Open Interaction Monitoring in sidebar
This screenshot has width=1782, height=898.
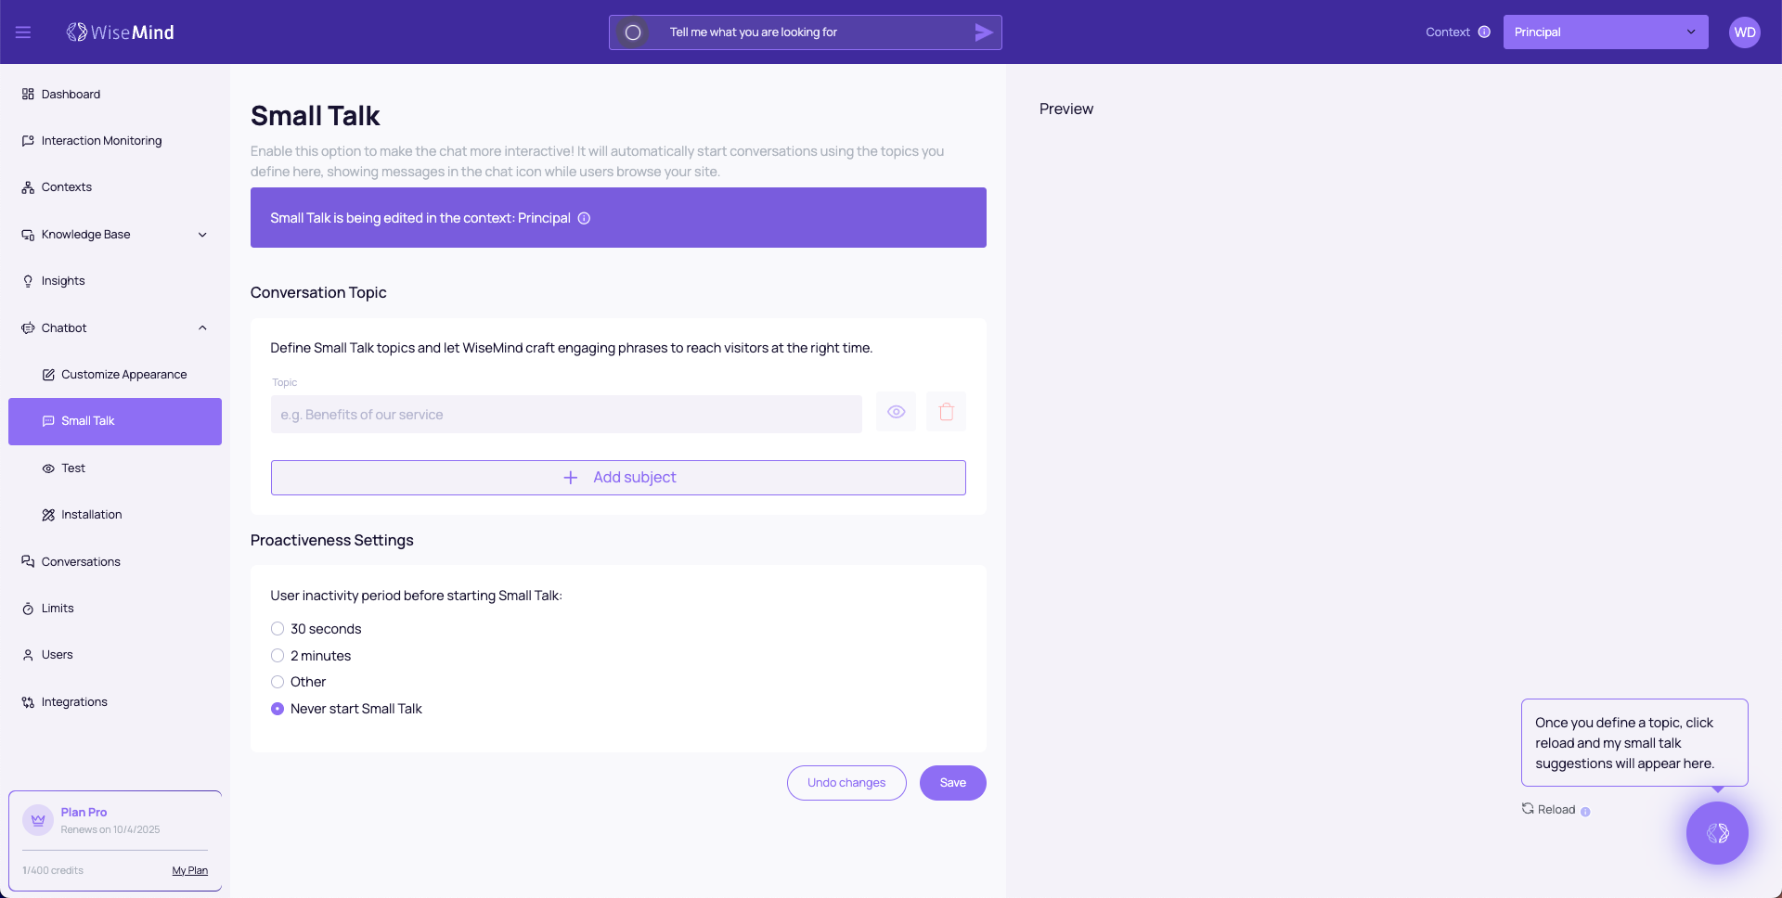tap(101, 141)
